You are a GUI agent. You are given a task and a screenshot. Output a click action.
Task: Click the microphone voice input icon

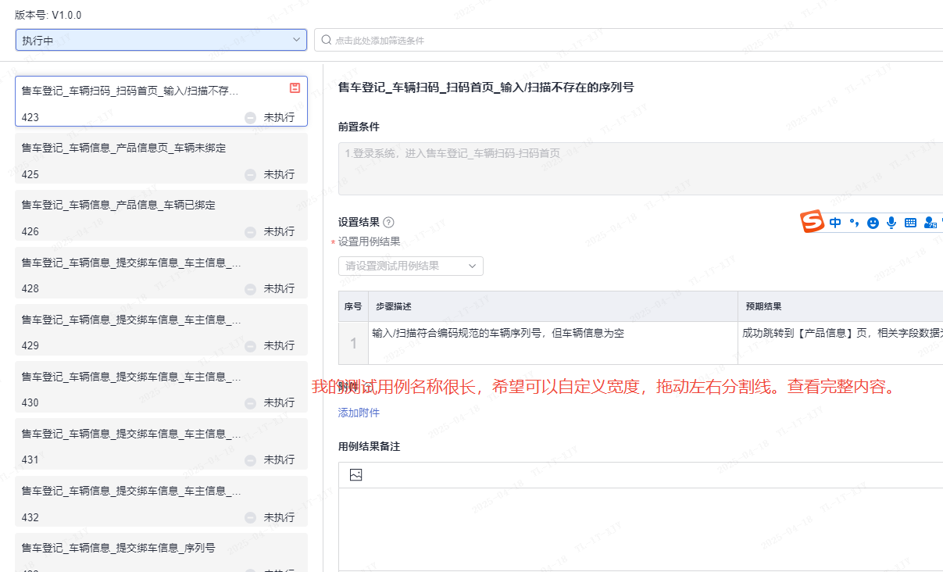891,223
